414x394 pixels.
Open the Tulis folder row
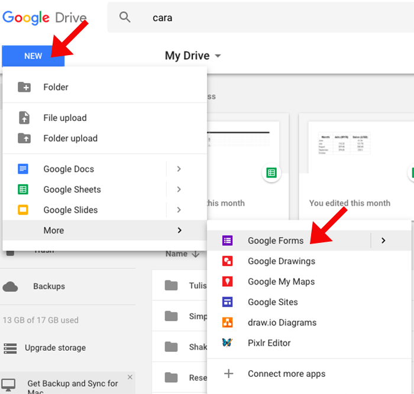pos(180,286)
